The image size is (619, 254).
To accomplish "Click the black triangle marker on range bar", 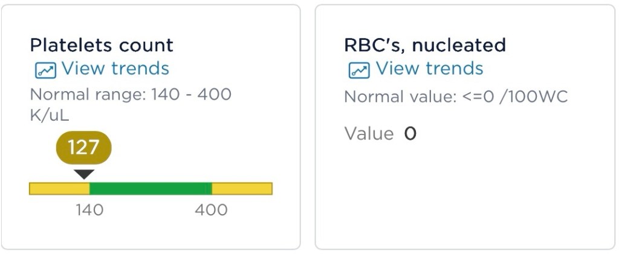I will tap(83, 174).
